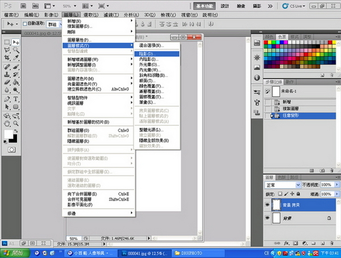Open the 群組 auto-select dropdown
The height and width of the screenshot is (258, 341).
(54, 24)
